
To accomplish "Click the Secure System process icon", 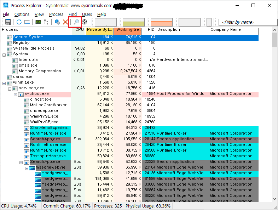I will [x=10, y=38].
